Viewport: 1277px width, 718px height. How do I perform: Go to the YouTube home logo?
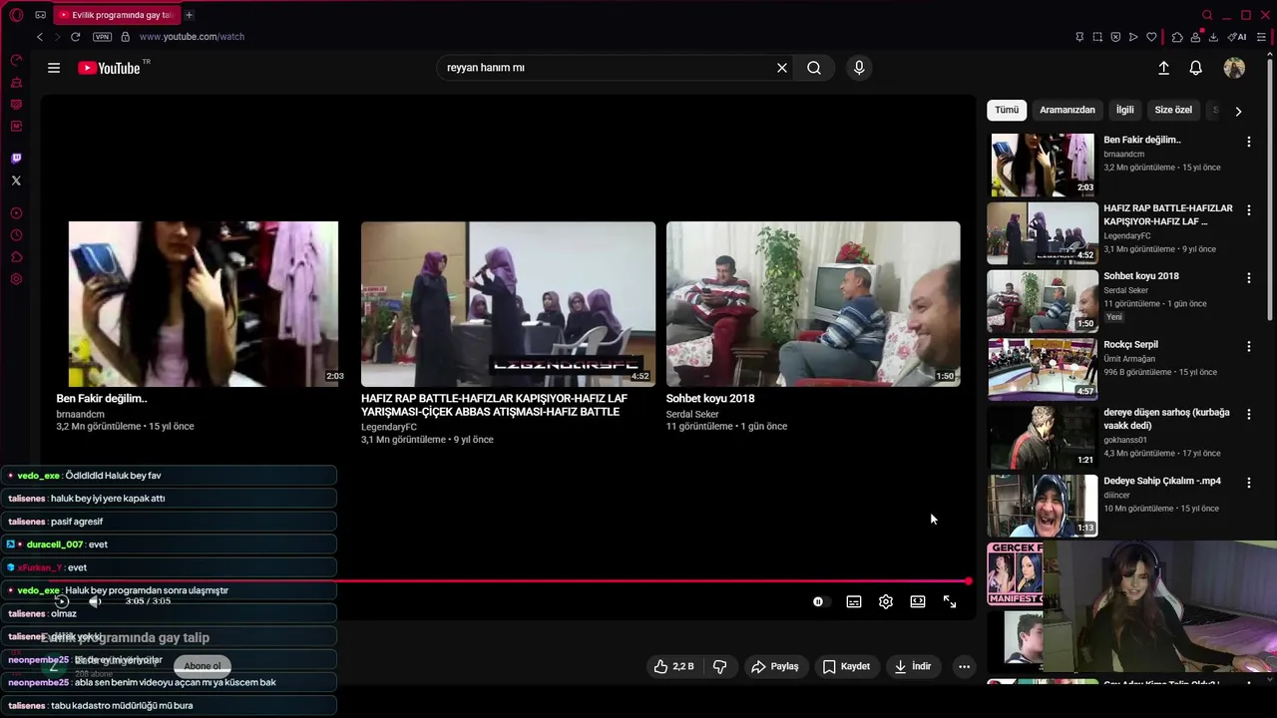[109, 68]
